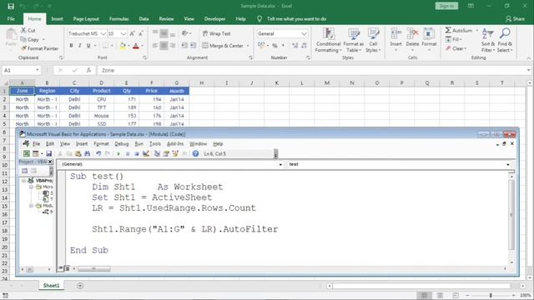Close the Project Explorer pane
Screen dimensions: 534x300
[x=50, y=162]
